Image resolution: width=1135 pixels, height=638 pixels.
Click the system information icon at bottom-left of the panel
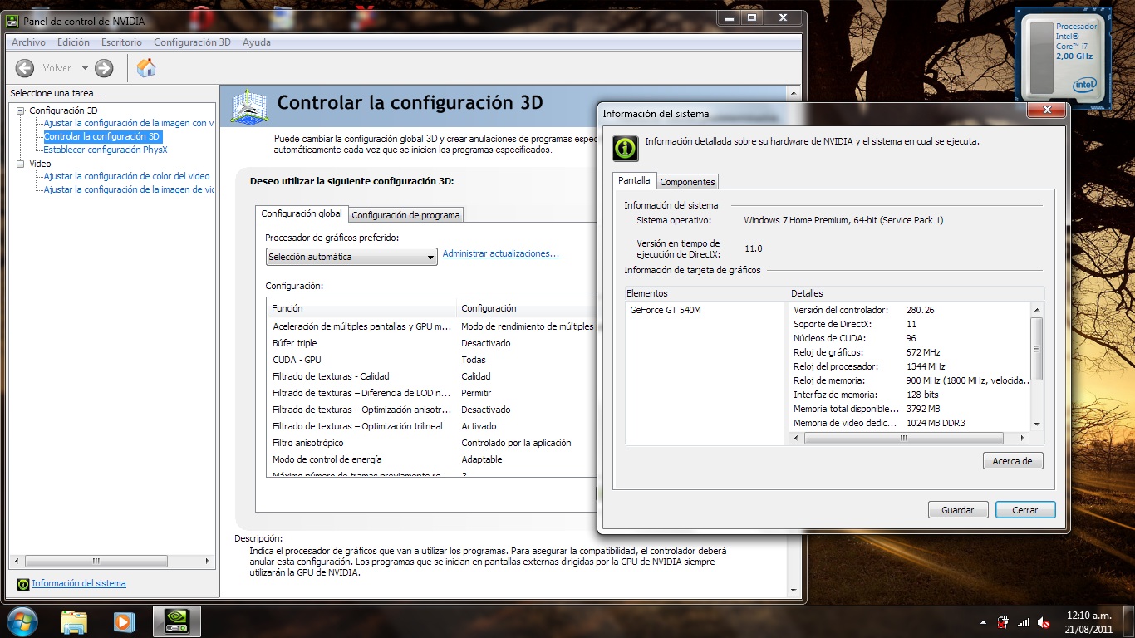click(23, 584)
